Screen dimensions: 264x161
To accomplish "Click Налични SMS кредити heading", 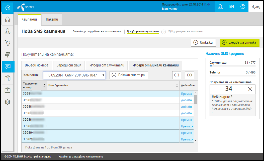I will click(x=225, y=54).
